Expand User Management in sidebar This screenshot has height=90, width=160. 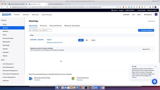(8, 64)
